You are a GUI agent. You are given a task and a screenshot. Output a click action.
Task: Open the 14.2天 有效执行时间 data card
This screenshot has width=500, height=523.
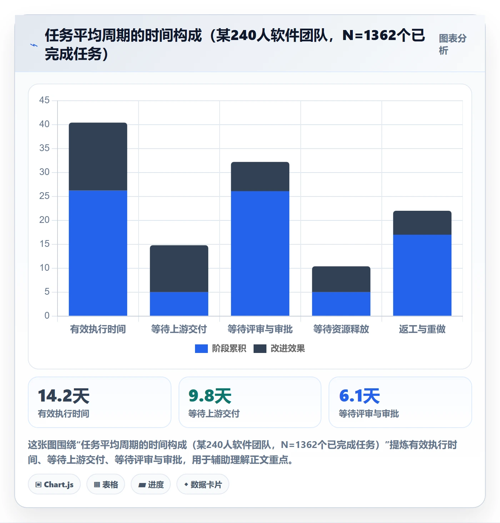tap(100, 402)
